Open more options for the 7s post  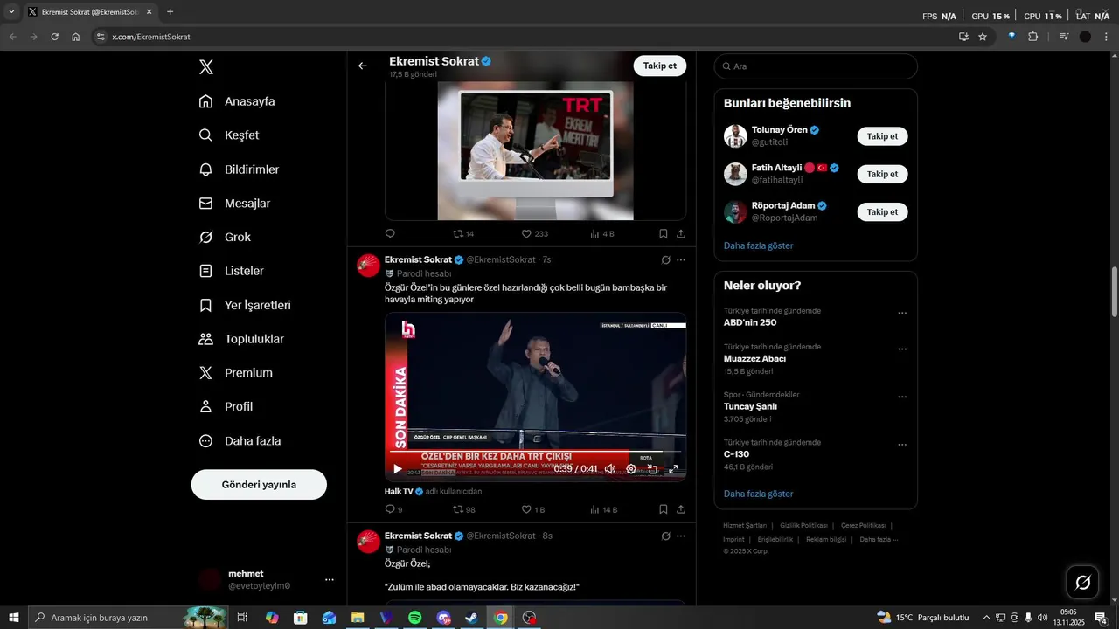pos(681,259)
